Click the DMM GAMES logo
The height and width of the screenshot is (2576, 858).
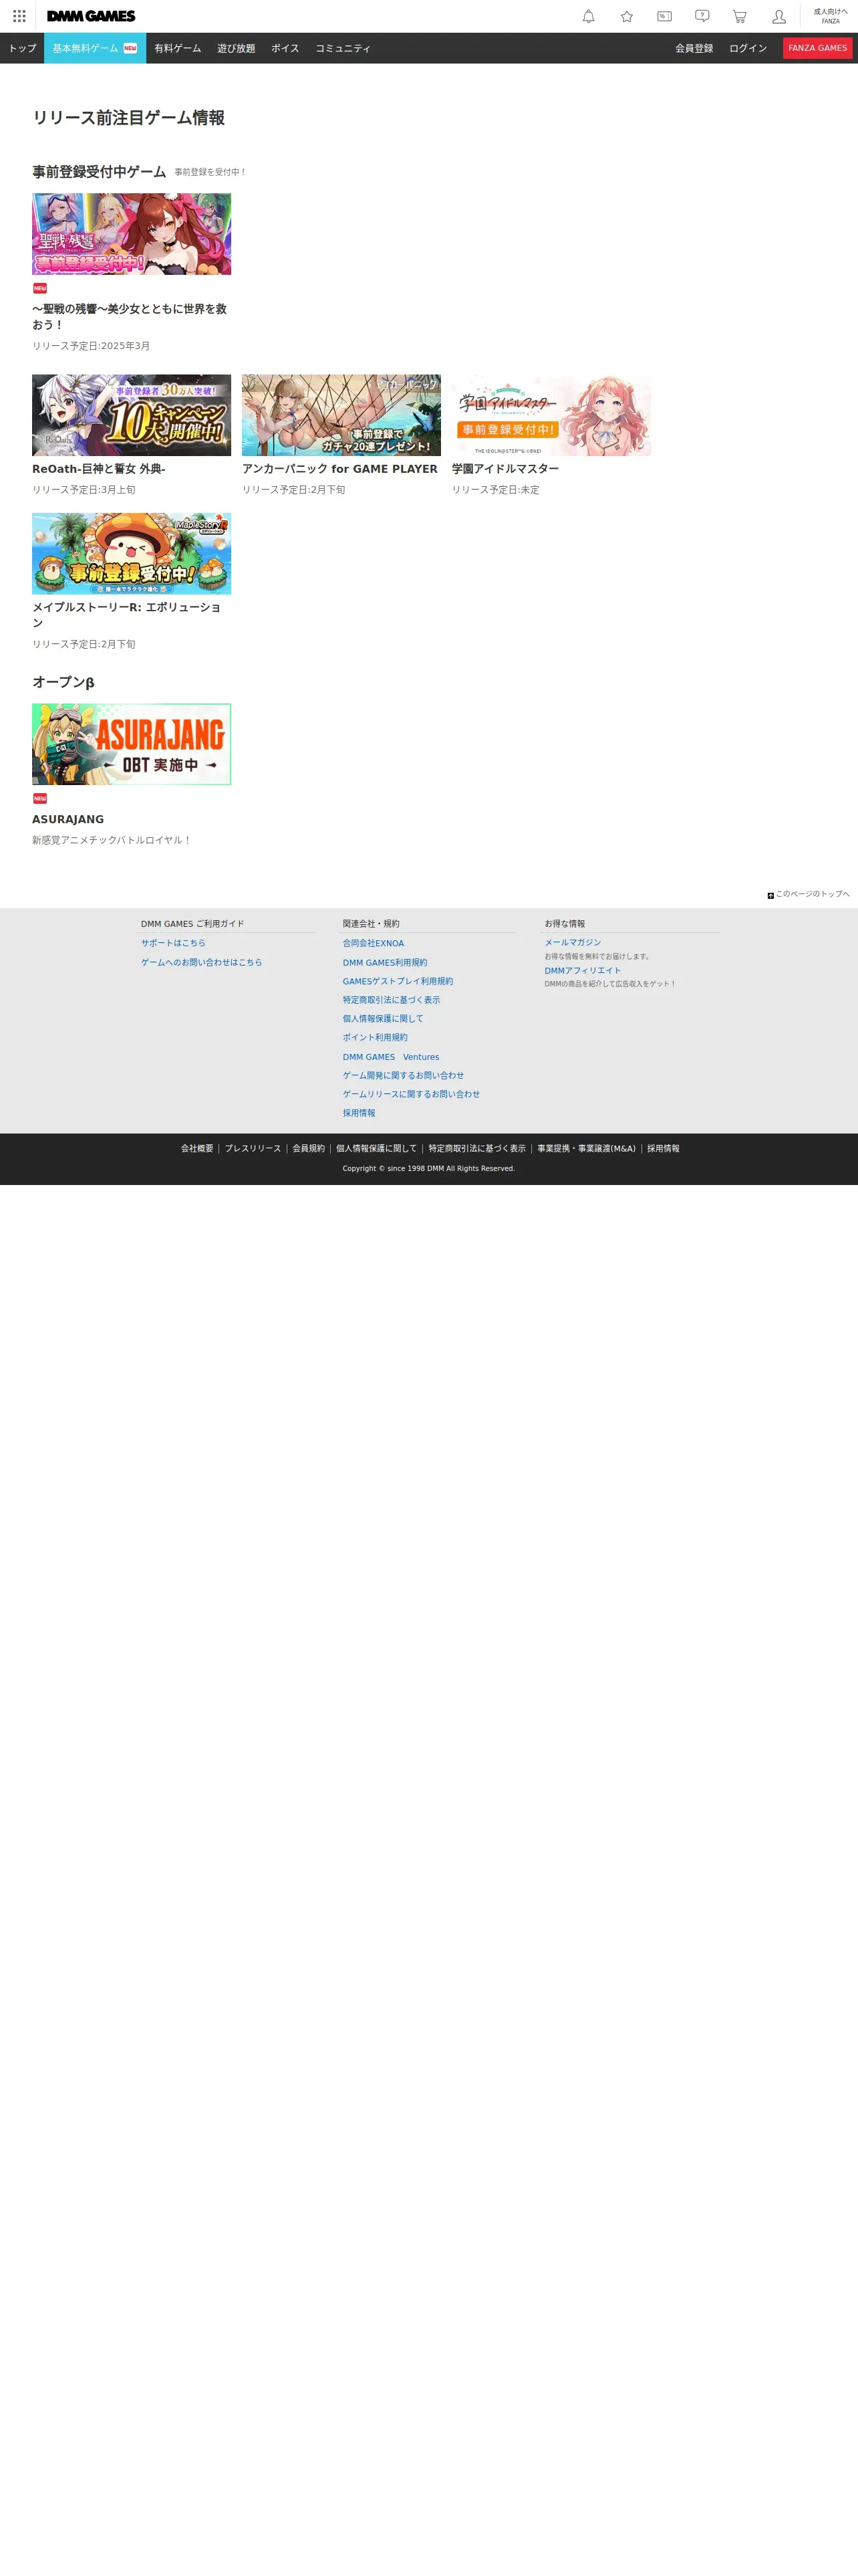(x=91, y=16)
